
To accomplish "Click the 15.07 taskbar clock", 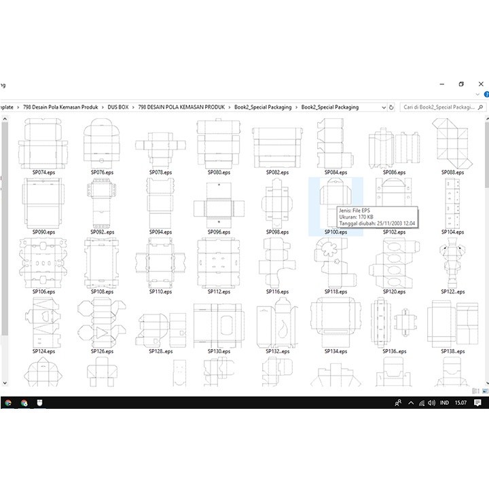I will (x=460, y=403).
